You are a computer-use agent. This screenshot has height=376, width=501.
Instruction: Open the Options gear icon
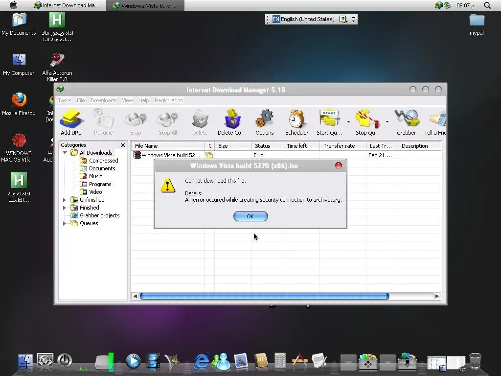265,122
